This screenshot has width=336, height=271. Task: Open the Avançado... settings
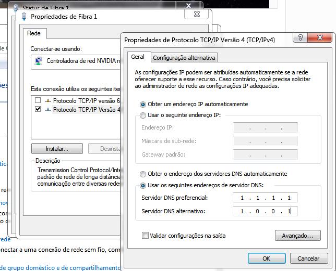(297, 236)
